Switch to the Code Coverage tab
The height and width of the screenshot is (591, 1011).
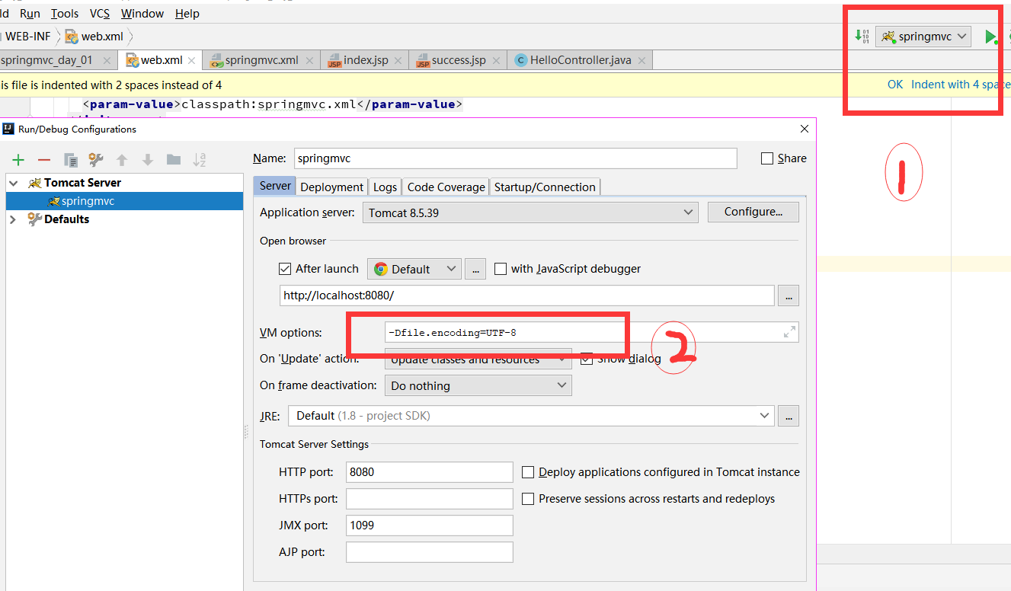click(446, 187)
